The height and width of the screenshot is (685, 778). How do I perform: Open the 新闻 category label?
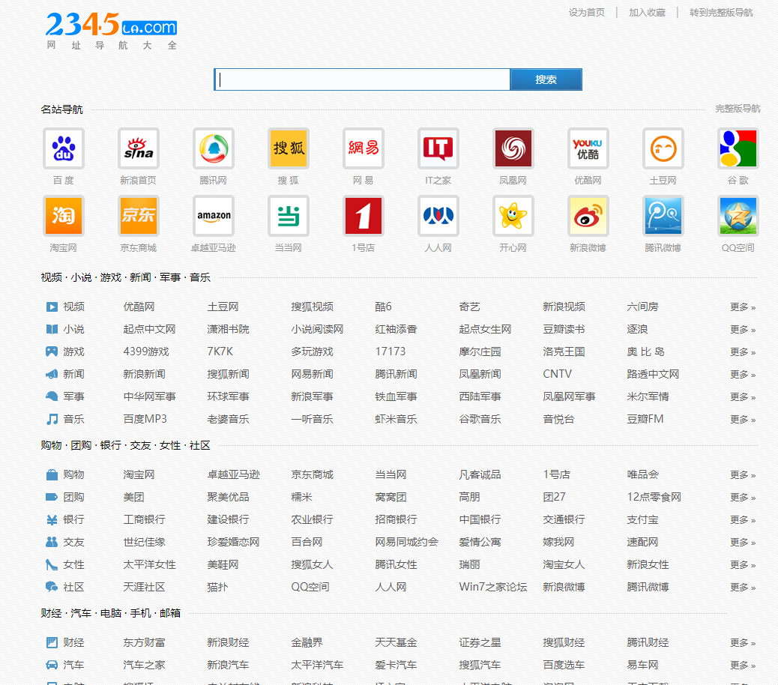pos(74,375)
